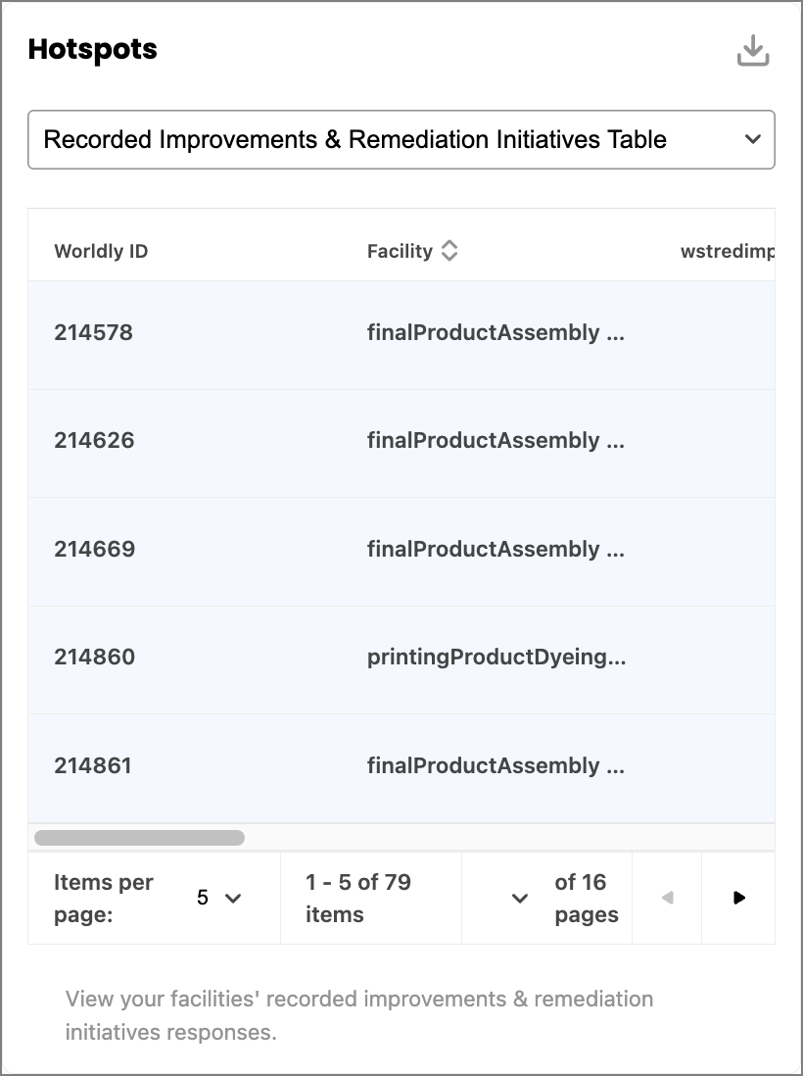Click the Facility column header label
Screen dimensions: 803x1076
400,251
